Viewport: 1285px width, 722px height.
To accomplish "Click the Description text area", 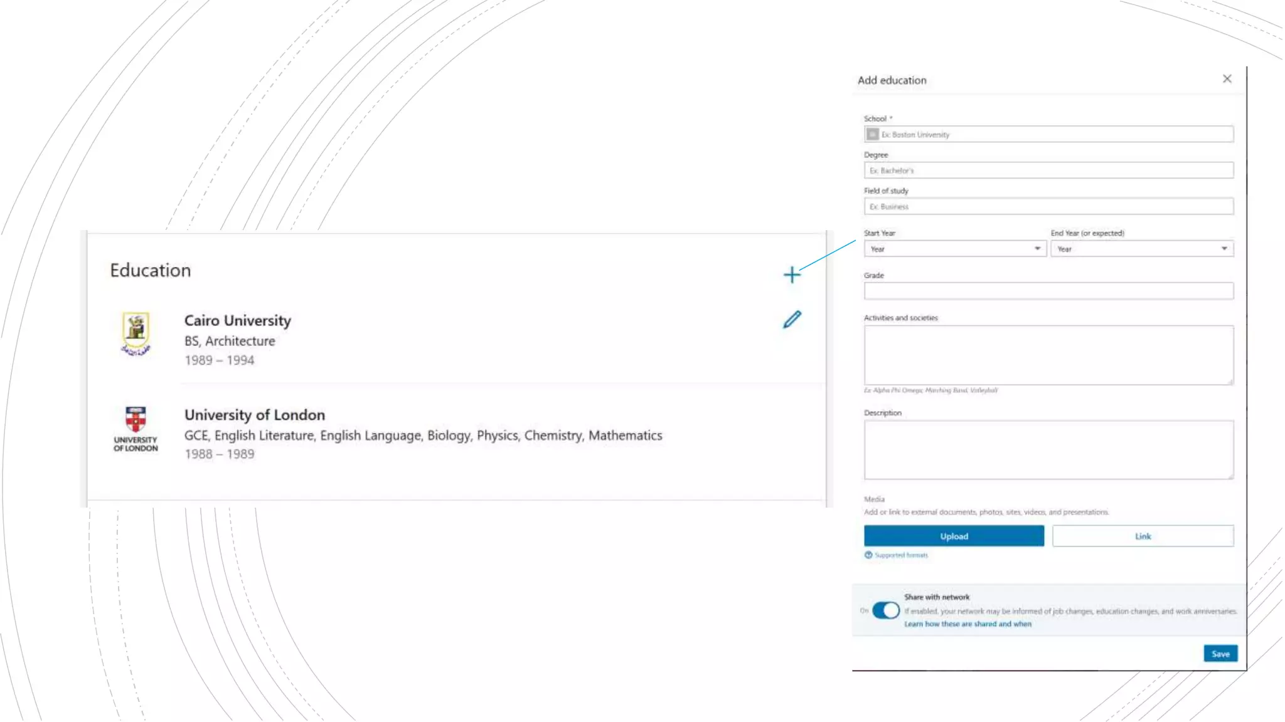I will click(x=1048, y=449).
